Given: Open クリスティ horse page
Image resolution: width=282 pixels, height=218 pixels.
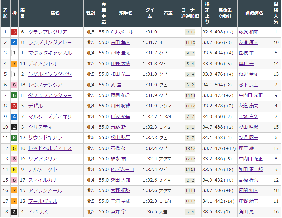Looking at the screenshot, I should 40,127.
